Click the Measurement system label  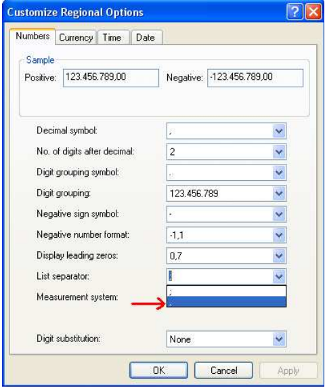click(77, 297)
